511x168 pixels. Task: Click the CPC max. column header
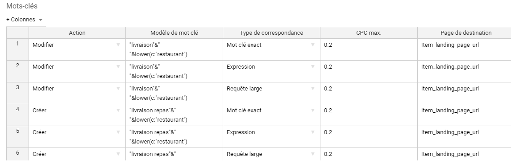pos(369,33)
